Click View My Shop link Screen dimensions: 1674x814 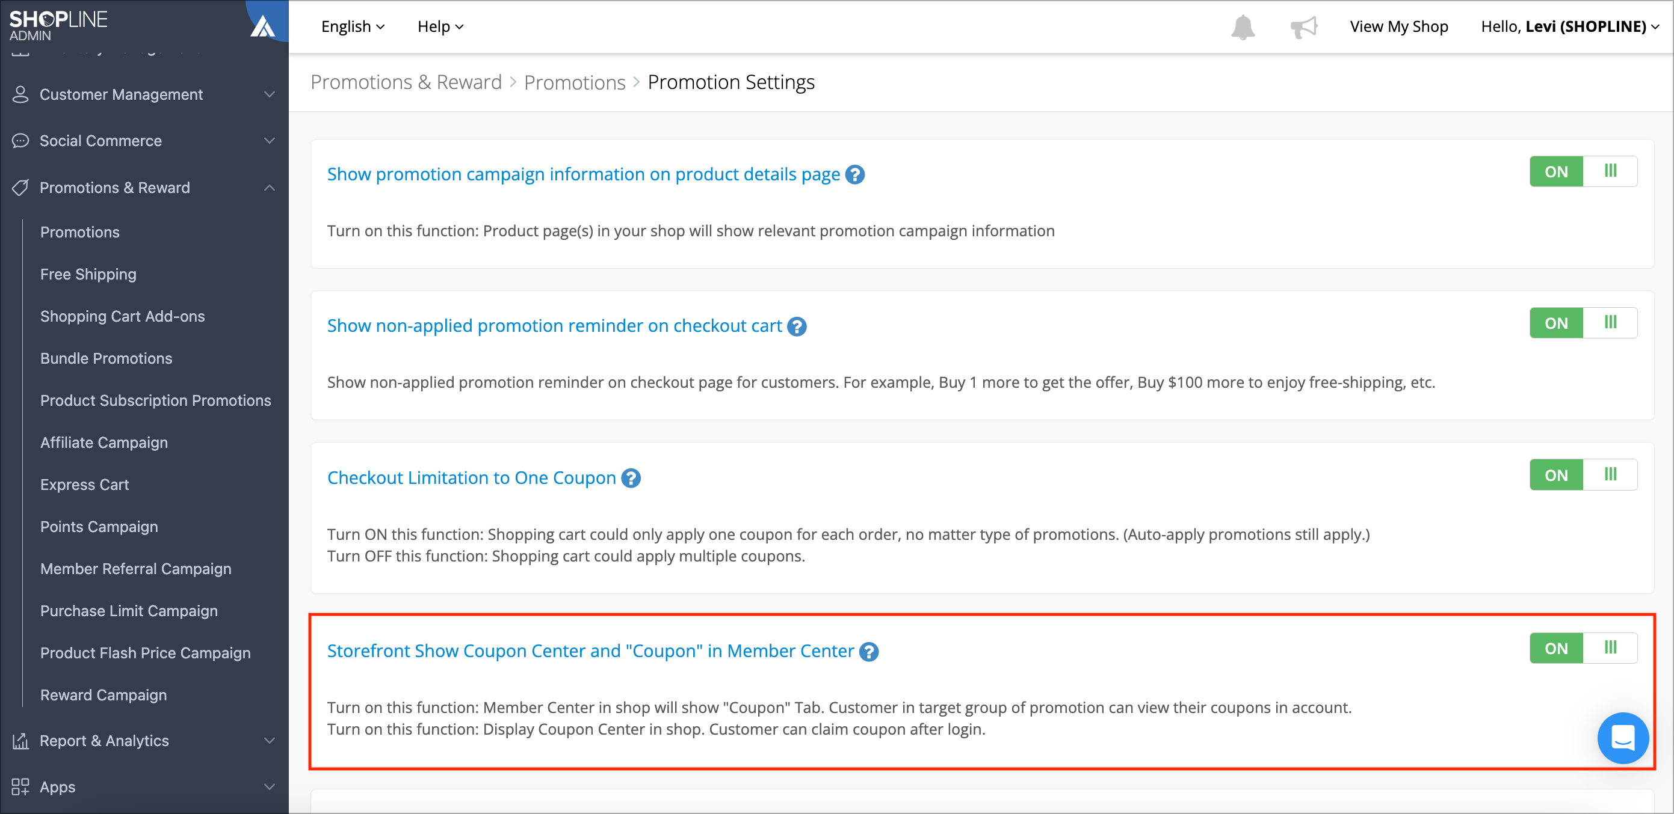click(1398, 26)
